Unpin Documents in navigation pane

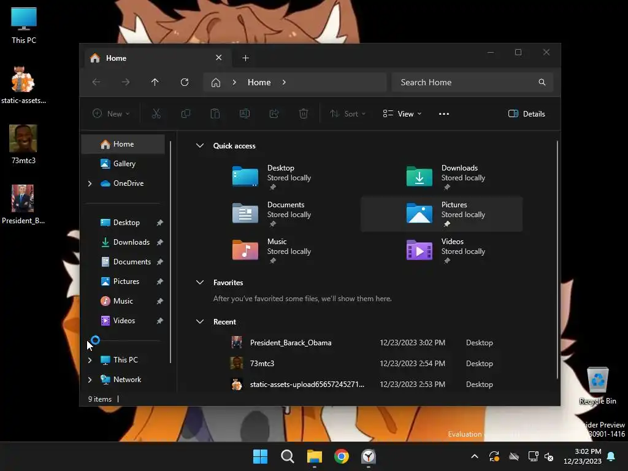[160, 261]
